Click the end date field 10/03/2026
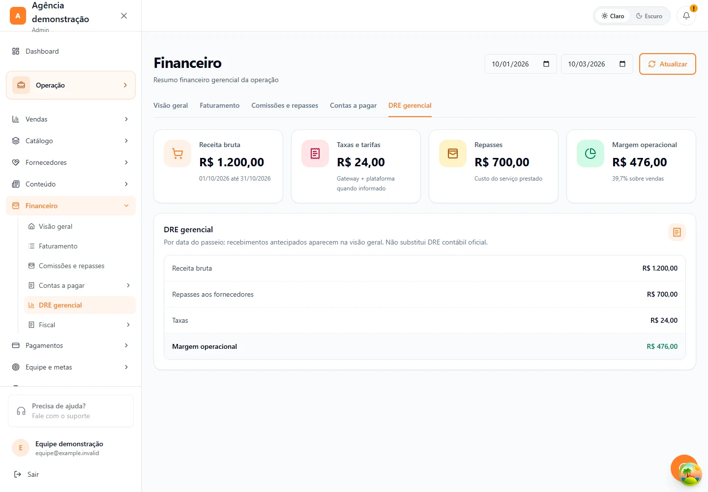Screen dimensions: 708x492 coord(597,64)
